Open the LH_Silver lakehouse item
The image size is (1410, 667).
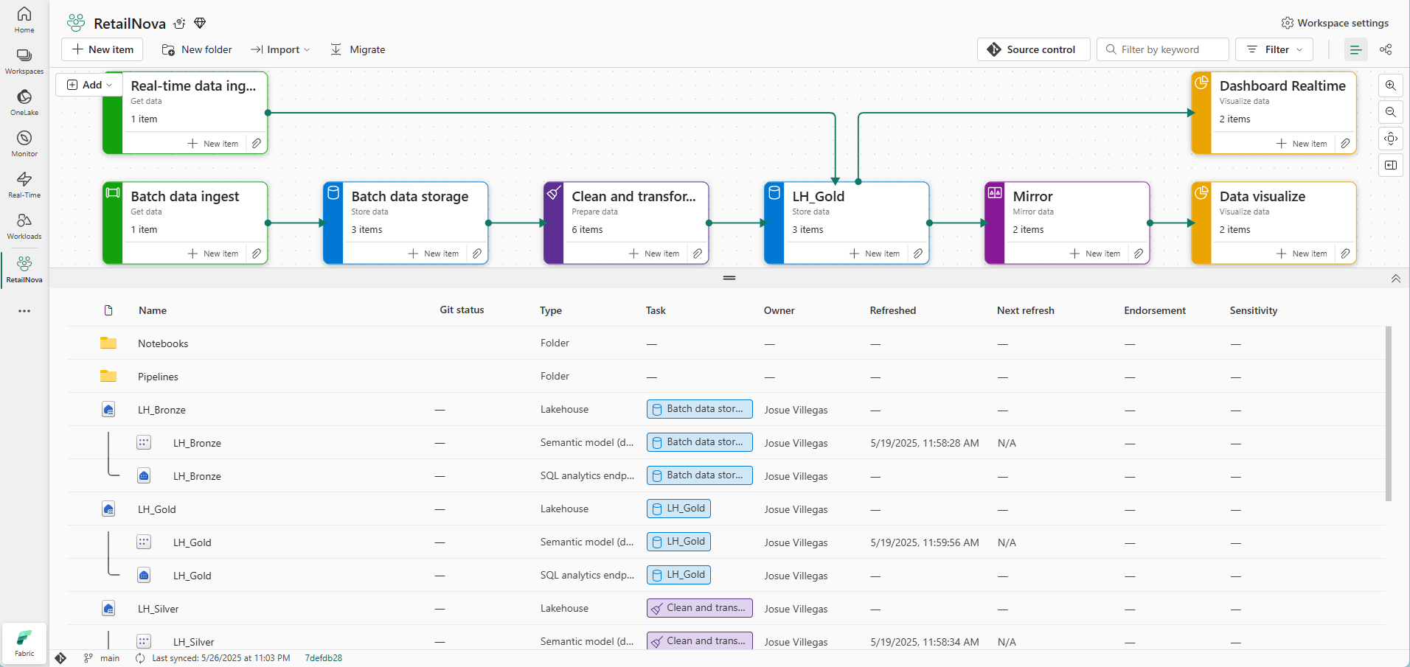coord(158,609)
